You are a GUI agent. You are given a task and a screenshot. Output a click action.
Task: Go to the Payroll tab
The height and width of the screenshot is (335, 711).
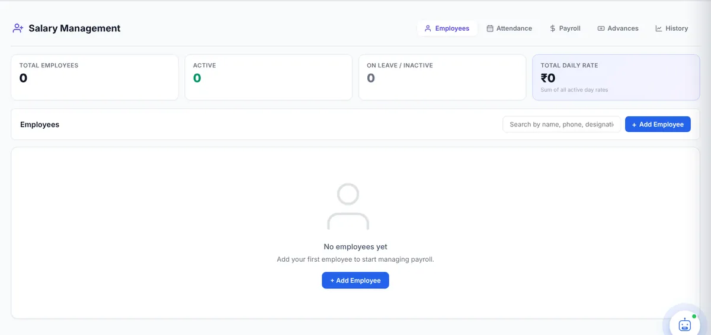tap(565, 28)
